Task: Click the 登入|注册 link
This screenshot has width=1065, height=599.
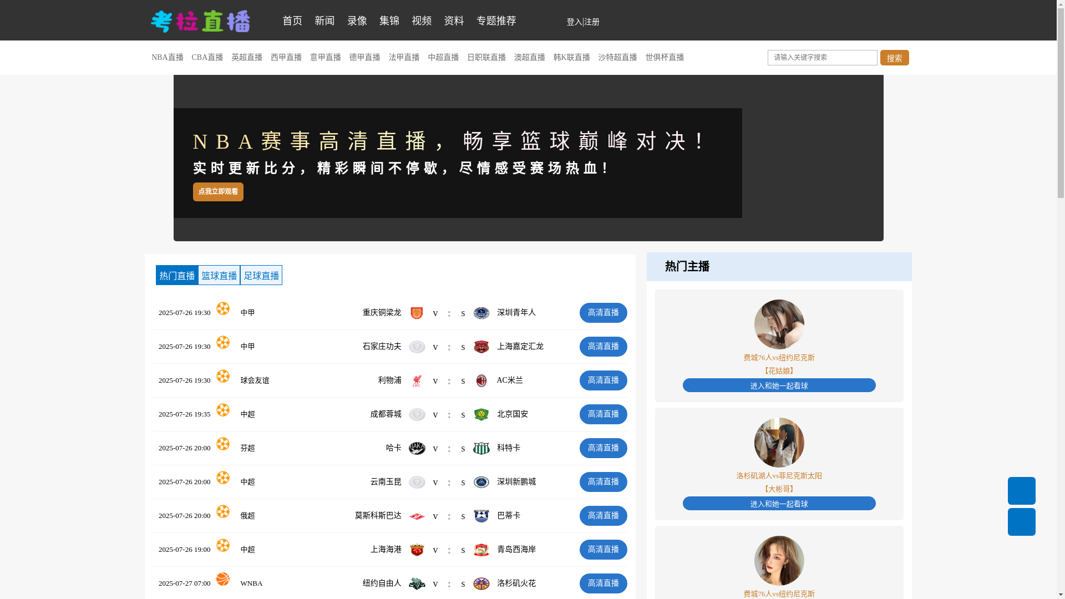Action: [x=583, y=22]
